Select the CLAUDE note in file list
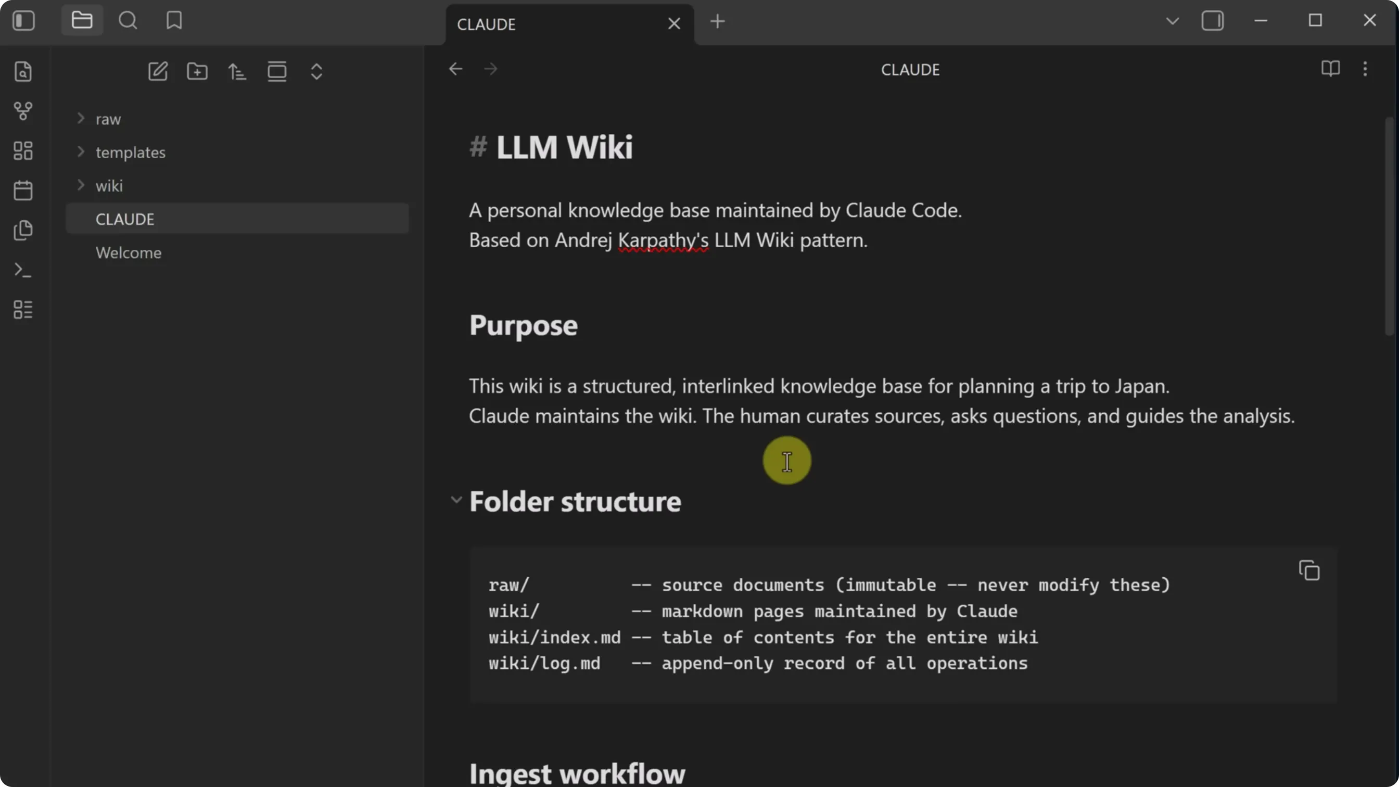Viewport: 1399px width, 787px height. point(237,219)
